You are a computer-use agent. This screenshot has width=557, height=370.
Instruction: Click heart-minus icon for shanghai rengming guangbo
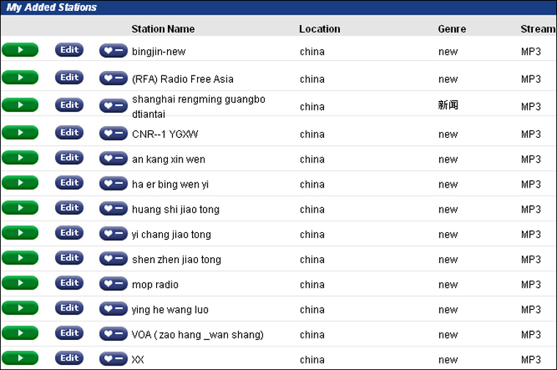[x=113, y=106]
